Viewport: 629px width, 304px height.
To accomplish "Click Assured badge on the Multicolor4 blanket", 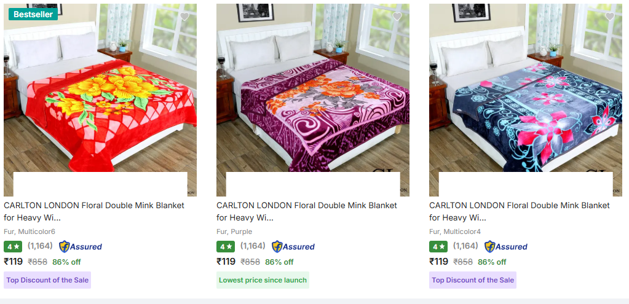I will click(506, 247).
